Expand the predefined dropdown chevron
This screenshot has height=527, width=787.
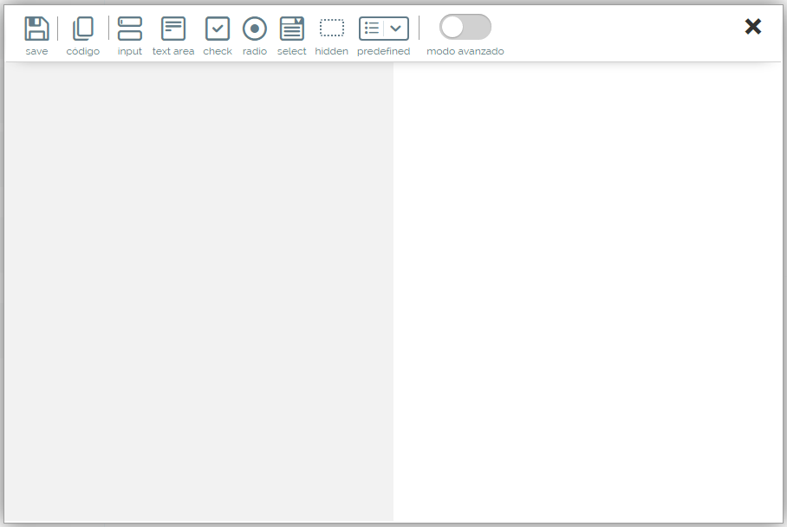[396, 29]
